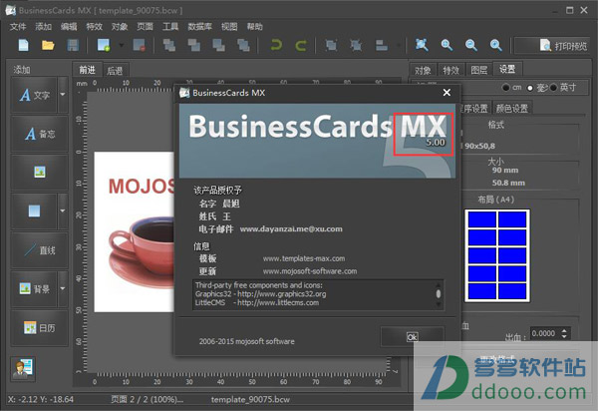The width and height of the screenshot is (598, 411).
Task: Open www.mojosoft-software.com link
Action: [x=310, y=271]
